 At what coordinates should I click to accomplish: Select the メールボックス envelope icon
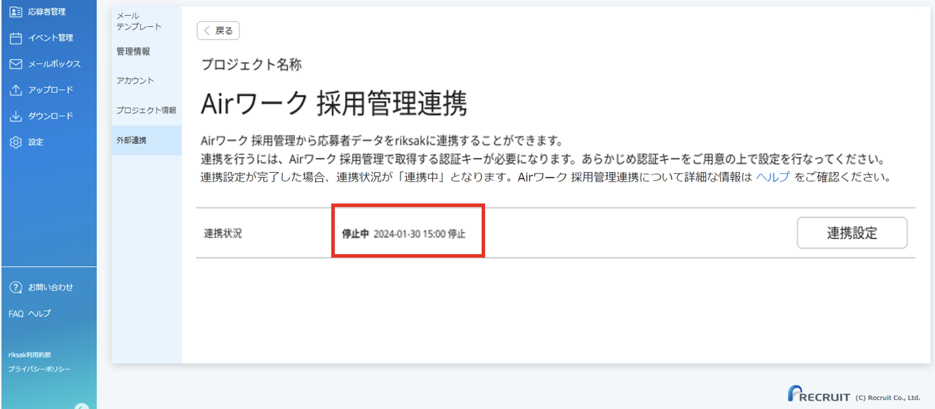[16, 64]
